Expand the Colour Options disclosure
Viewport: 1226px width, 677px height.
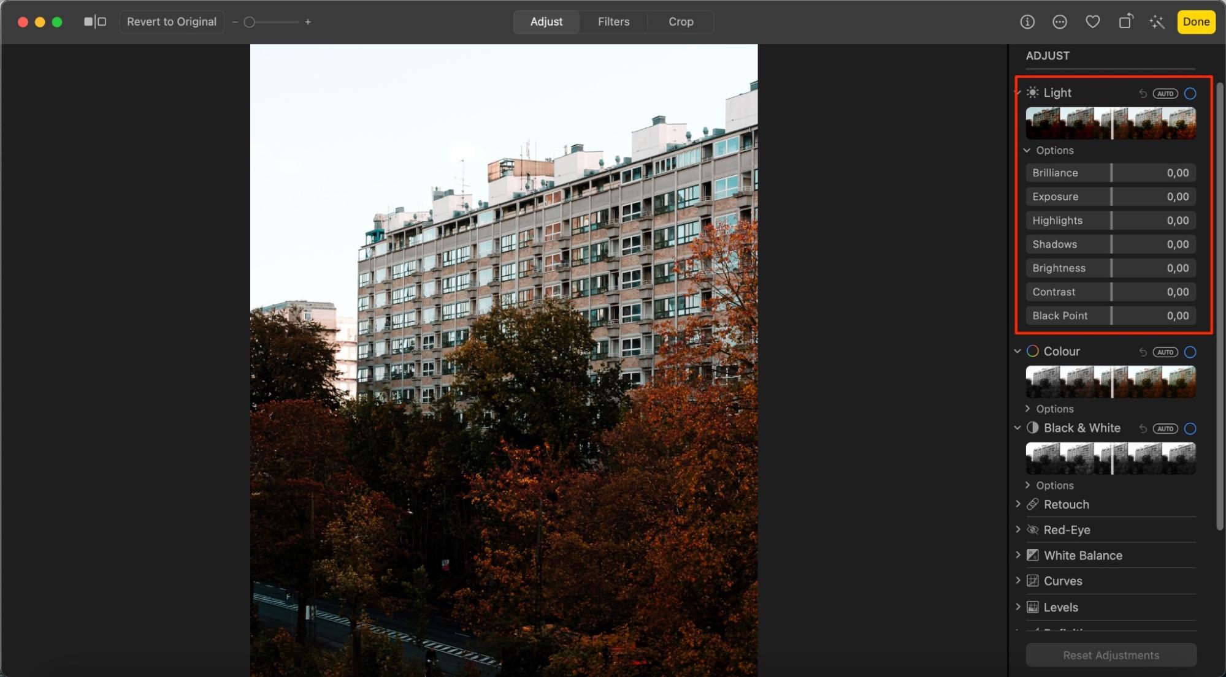coord(1027,409)
